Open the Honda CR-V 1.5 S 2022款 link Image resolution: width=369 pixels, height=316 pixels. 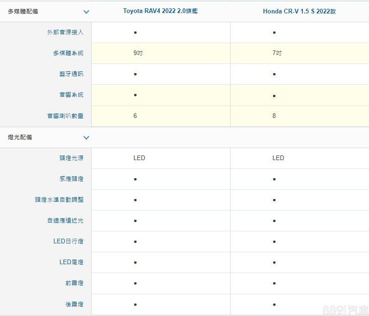point(299,11)
